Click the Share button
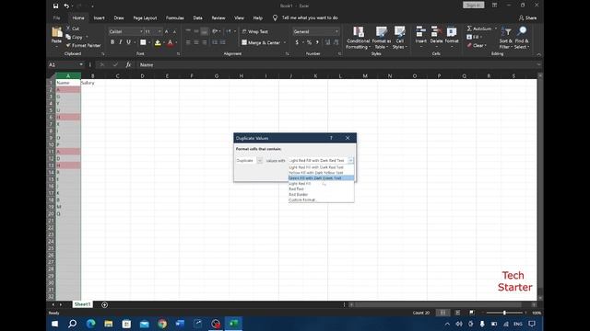This screenshot has width=590, height=331. pos(527,17)
